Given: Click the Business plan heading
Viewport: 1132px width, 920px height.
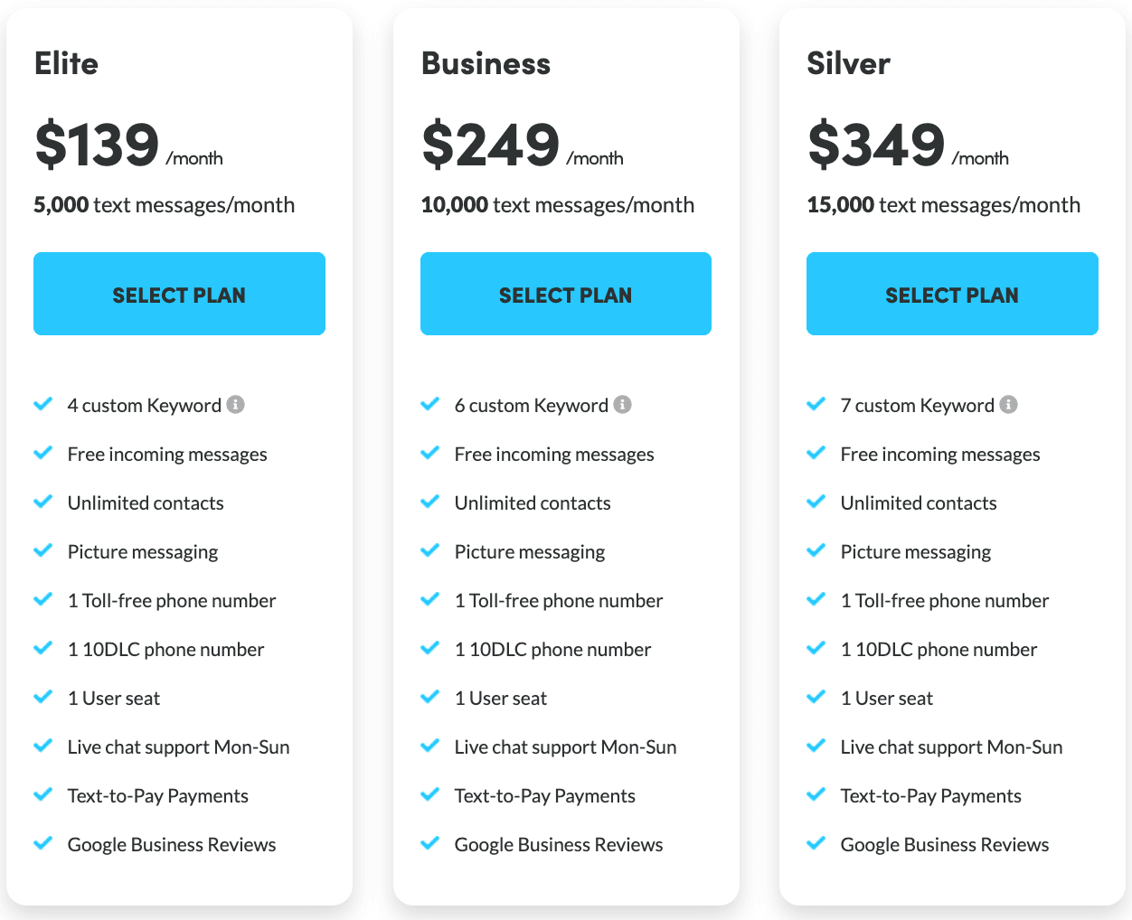Looking at the screenshot, I should click(486, 63).
